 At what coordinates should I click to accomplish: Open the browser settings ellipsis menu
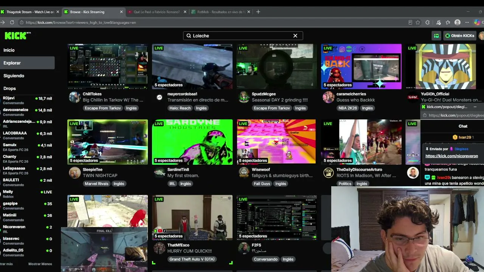pyautogui.click(x=467, y=22)
